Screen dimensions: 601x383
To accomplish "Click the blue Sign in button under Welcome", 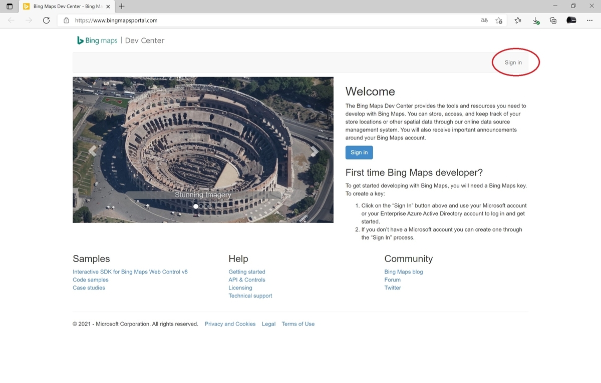I will click(359, 152).
